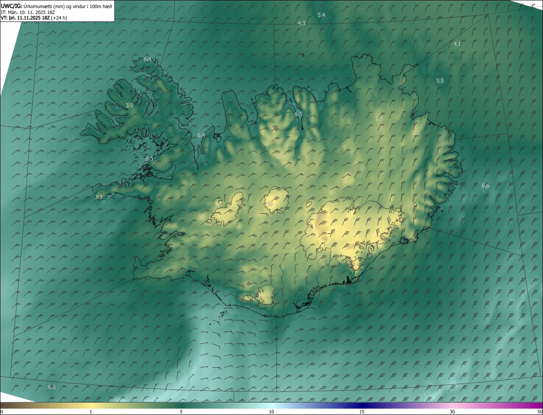Click the colorbar tick label 5
Image resolution: width=543 pixels, height=415 pixels.
(x=181, y=412)
